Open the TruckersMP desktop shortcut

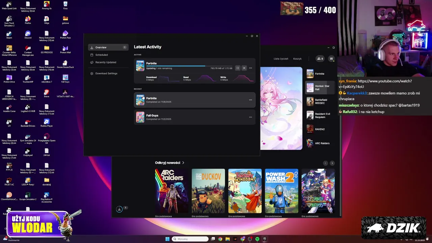(28, 79)
